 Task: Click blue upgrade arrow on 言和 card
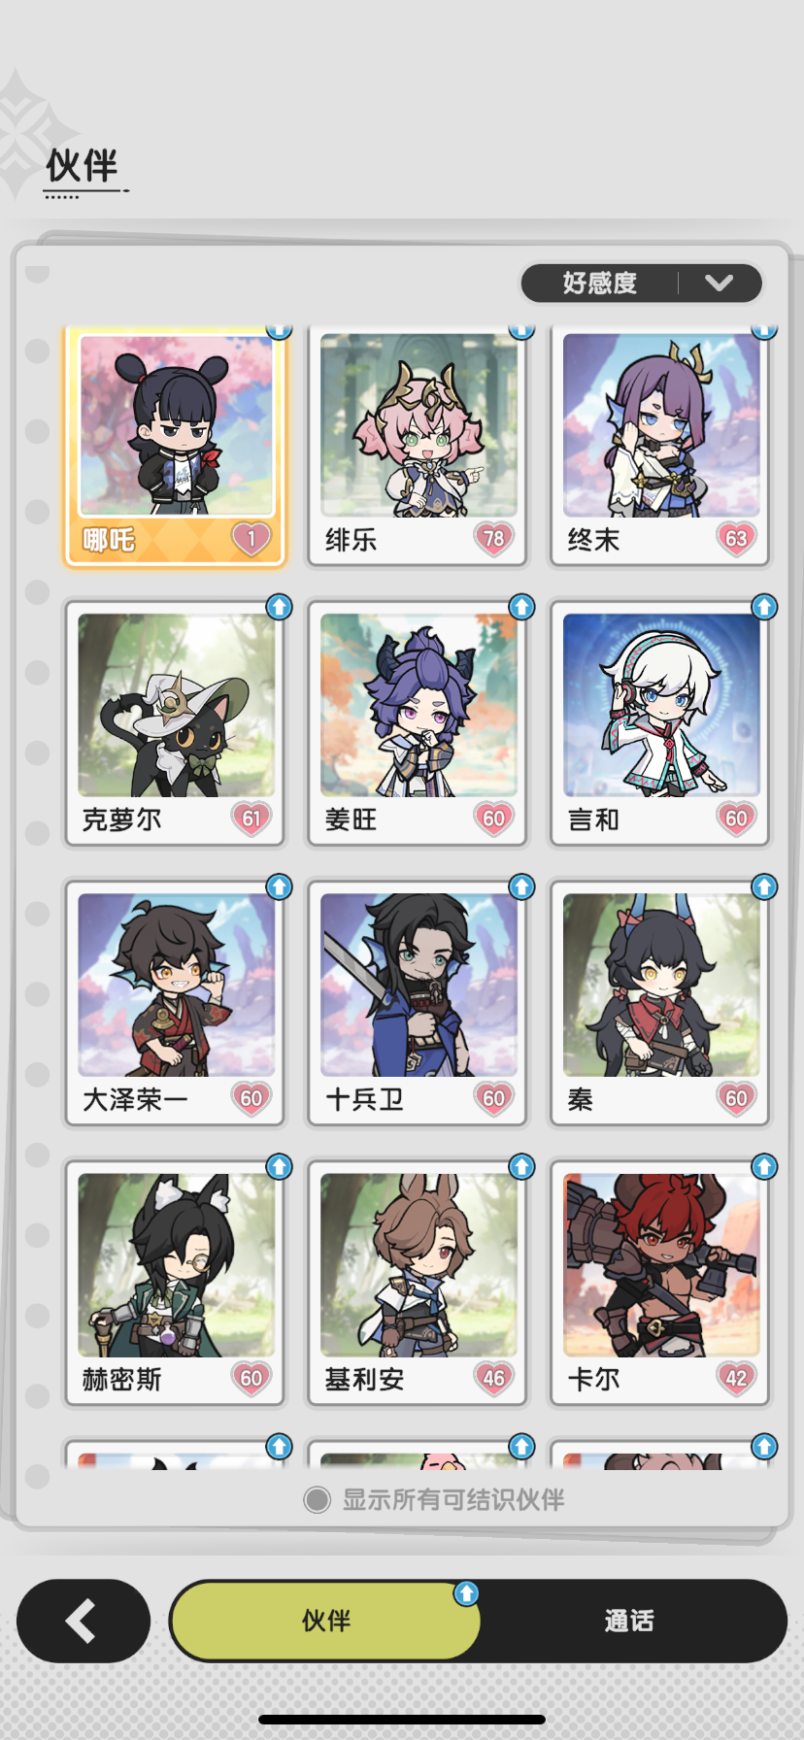(764, 607)
